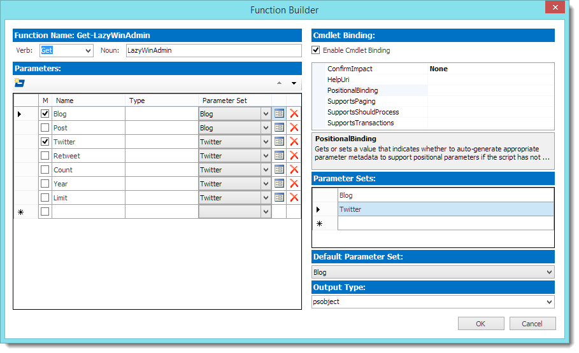Open Parameter Set dropdown for Blog row
Viewport: 579px width, 353px height.
click(266, 114)
